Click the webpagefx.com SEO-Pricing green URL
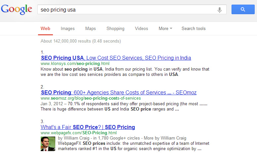 coord(79,133)
